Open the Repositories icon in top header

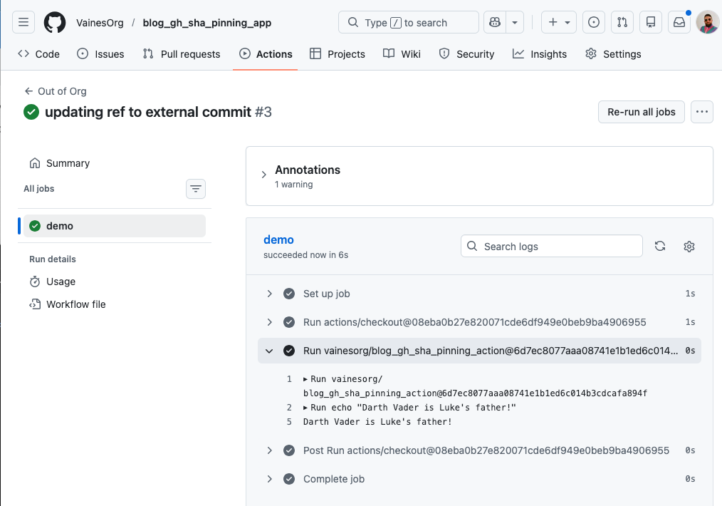tap(651, 22)
